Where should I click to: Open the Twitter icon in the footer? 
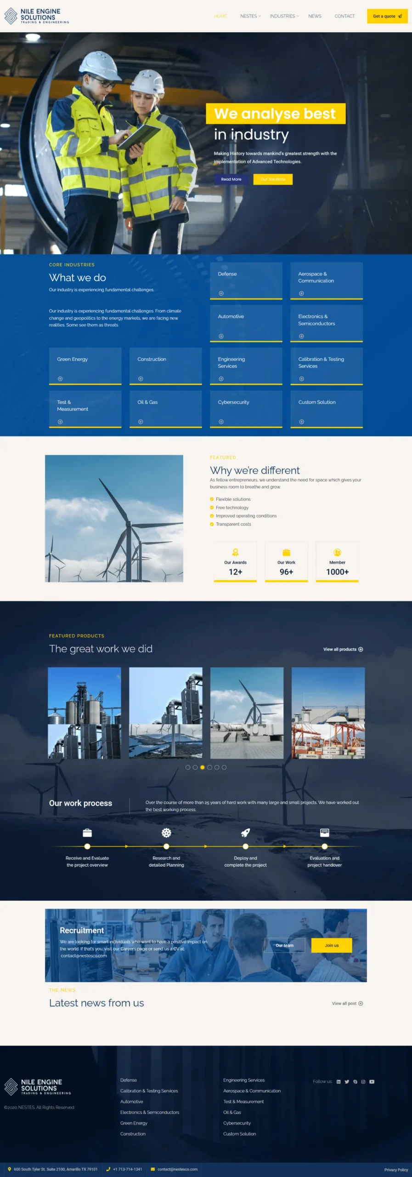[x=347, y=1081]
